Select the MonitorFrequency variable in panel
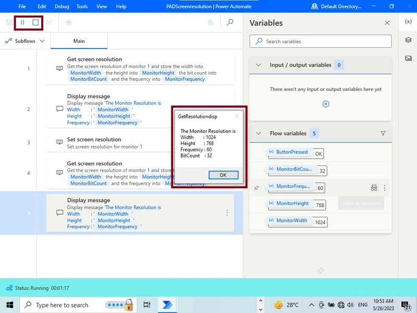Image resolution: width=417 pixels, height=313 pixels. pos(290,186)
